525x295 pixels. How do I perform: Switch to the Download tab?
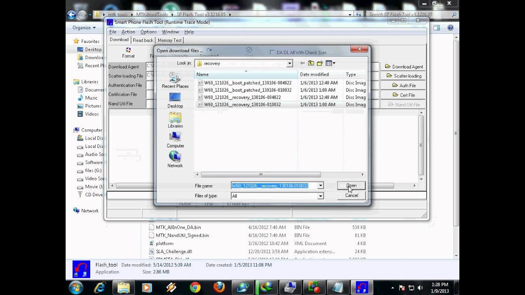tap(119, 40)
